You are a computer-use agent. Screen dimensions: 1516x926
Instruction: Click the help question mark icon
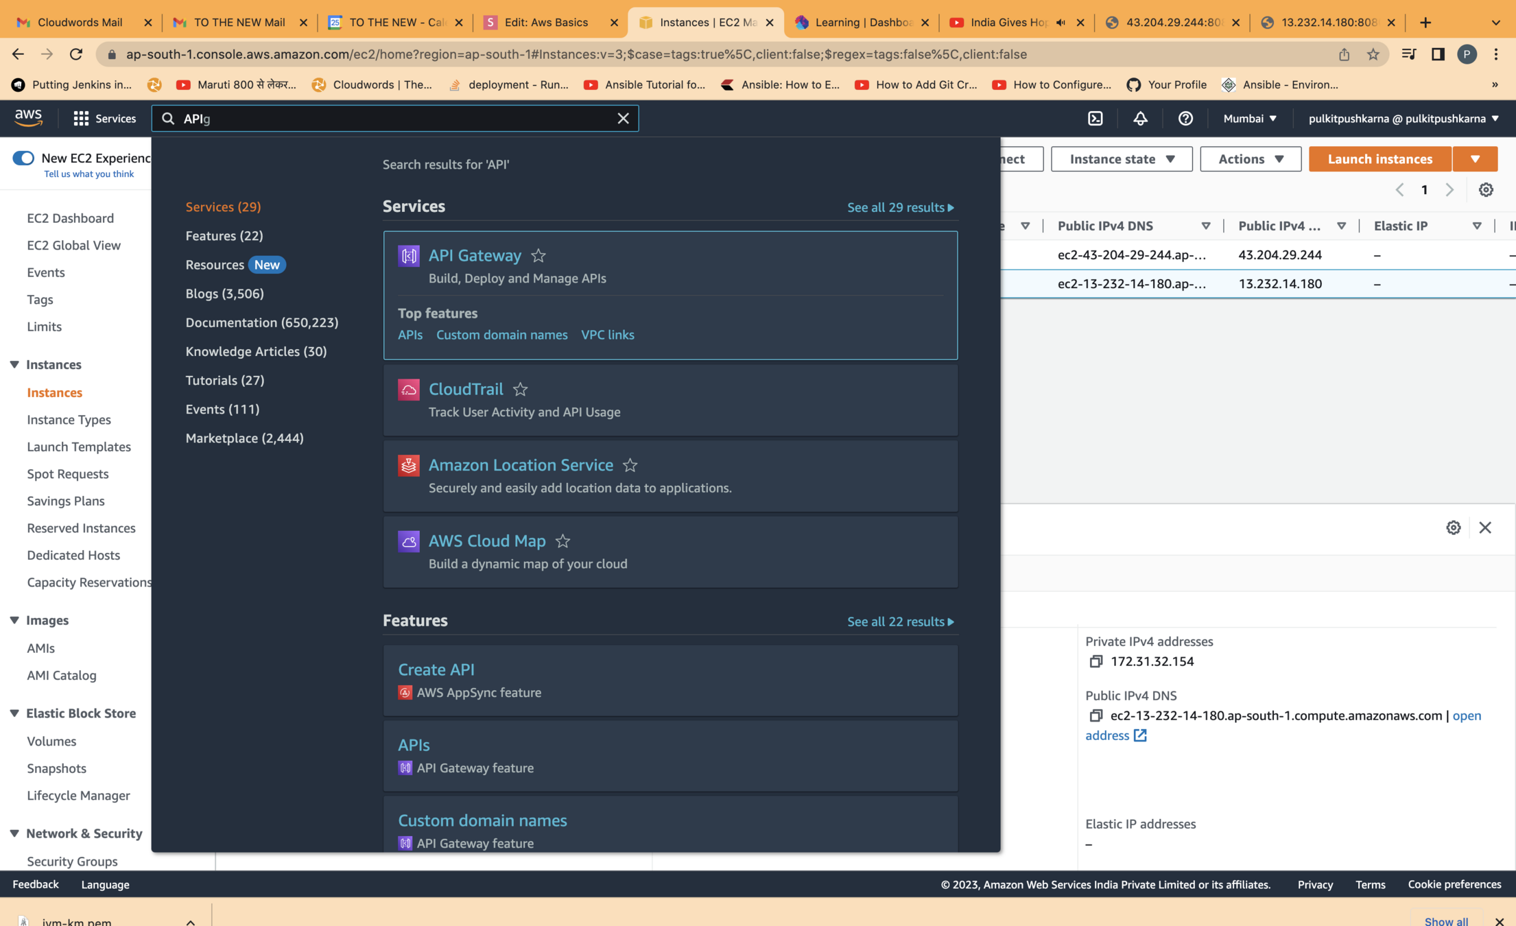[x=1185, y=119]
